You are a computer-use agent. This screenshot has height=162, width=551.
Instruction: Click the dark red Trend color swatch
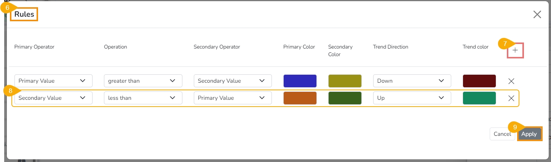(x=479, y=81)
